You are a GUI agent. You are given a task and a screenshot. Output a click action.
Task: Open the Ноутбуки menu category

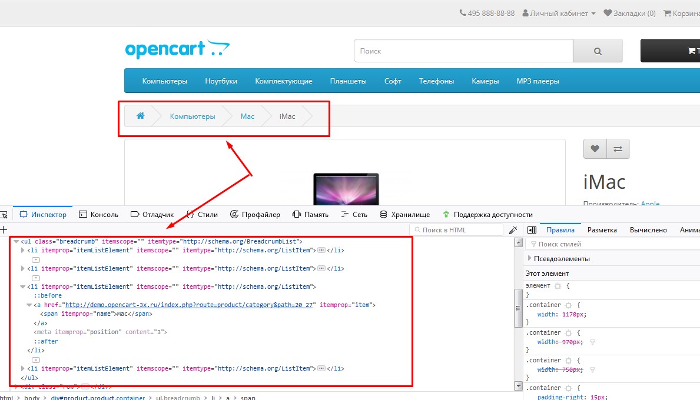[x=221, y=81]
